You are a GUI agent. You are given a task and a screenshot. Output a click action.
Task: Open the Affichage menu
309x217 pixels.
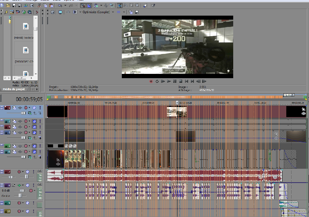(x=31, y=1)
